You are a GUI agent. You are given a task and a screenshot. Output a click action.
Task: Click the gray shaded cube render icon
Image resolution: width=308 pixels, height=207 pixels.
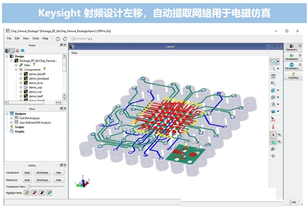point(273,97)
